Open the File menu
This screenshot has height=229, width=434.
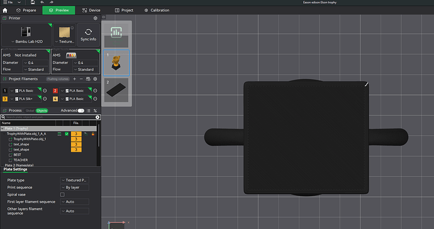[x=8, y=3]
